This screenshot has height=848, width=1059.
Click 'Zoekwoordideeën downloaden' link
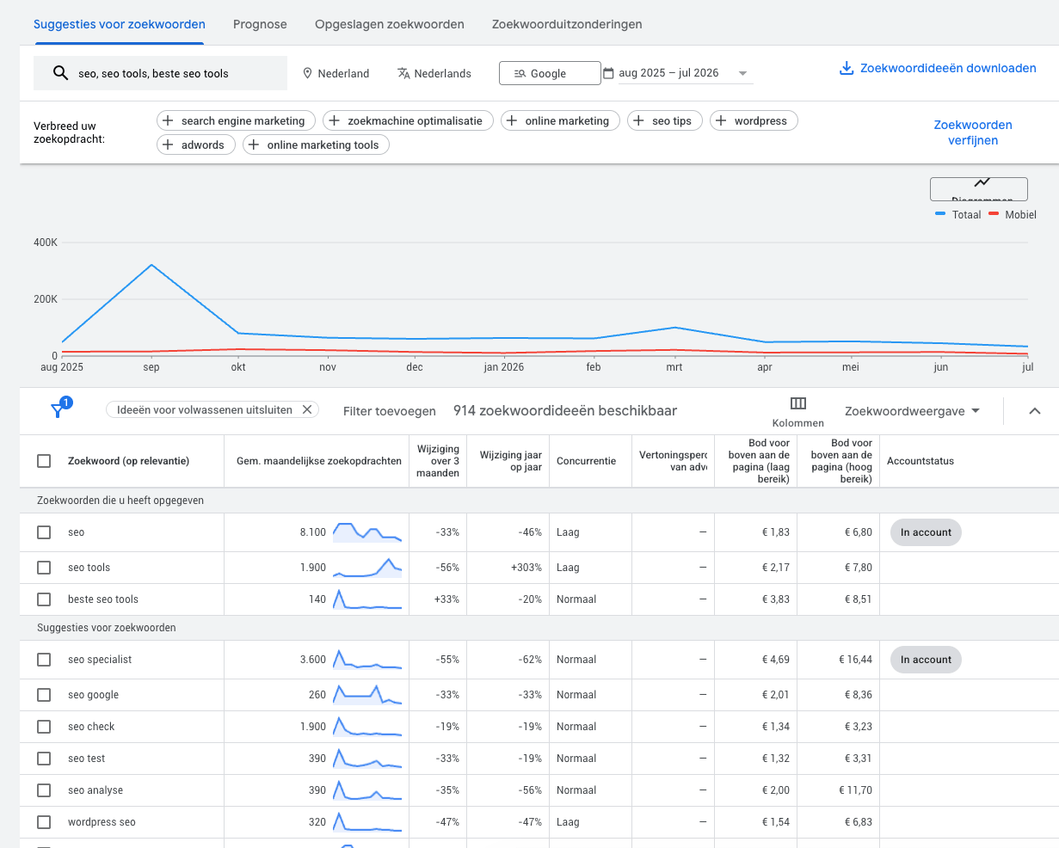(x=948, y=68)
